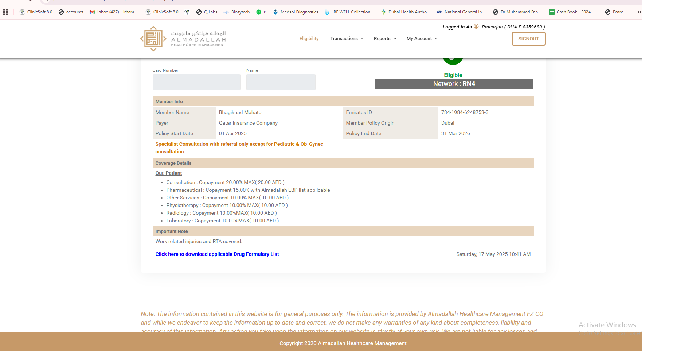The width and height of the screenshot is (696, 351).
Task: Click the Consultation copayment line
Action: [225, 182]
